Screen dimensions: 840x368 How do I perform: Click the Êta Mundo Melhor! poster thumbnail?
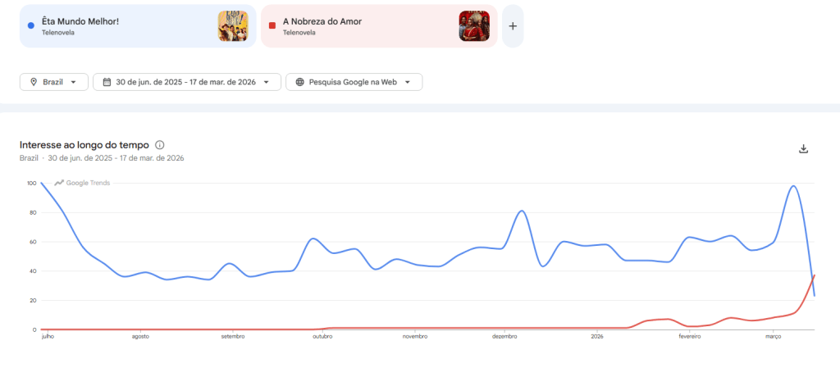click(232, 26)
